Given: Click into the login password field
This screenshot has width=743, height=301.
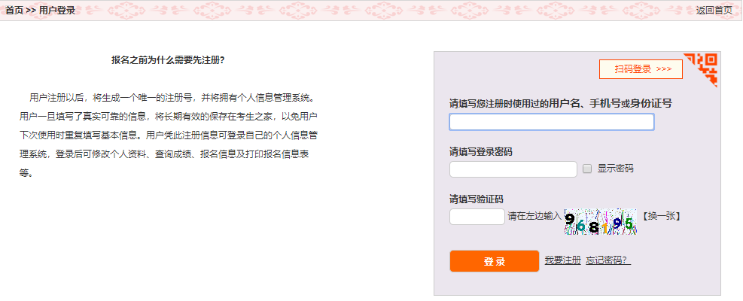Looking at the screenshot, I should (x=513, y=169).
